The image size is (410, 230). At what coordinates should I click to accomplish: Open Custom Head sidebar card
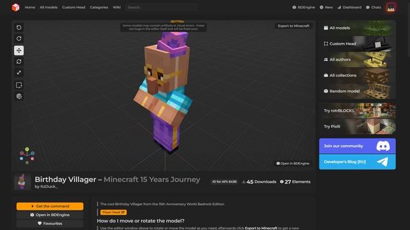click(x=357, y=44)
